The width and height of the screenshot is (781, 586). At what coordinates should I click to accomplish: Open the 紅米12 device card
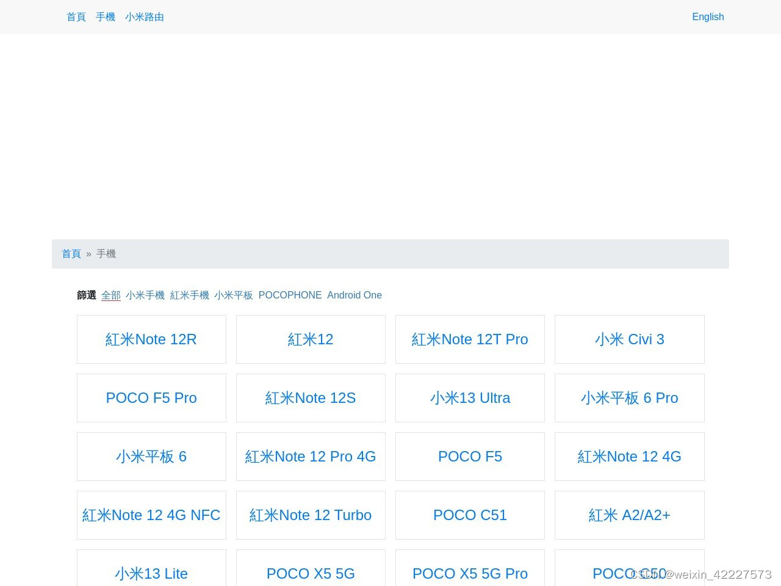[311, 339]
